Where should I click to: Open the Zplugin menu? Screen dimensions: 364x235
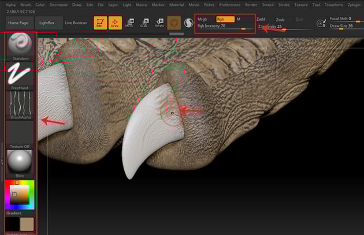(x=354, y=5)
